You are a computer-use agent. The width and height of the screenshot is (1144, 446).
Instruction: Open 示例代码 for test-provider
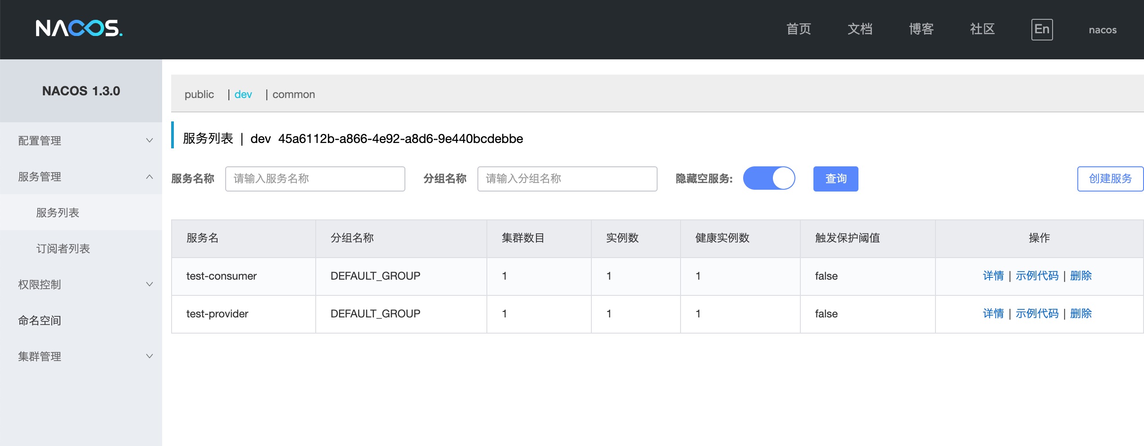tap(1037, 313)
